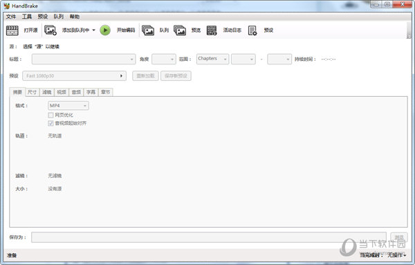Expand the 角度 angle dropdown
The width and height of the screenshot is (415, 265).
pyautogui.click(x=164, y=59)
